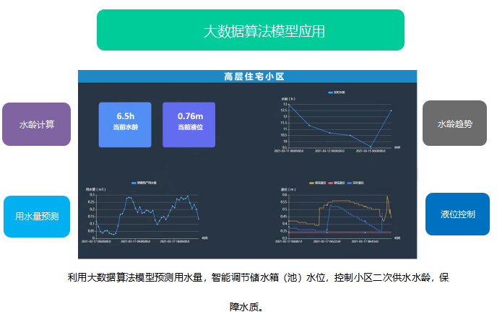Click the first data point of 水龄 line
This screenshot has width=497, height=317.
[x=290, y=105]
